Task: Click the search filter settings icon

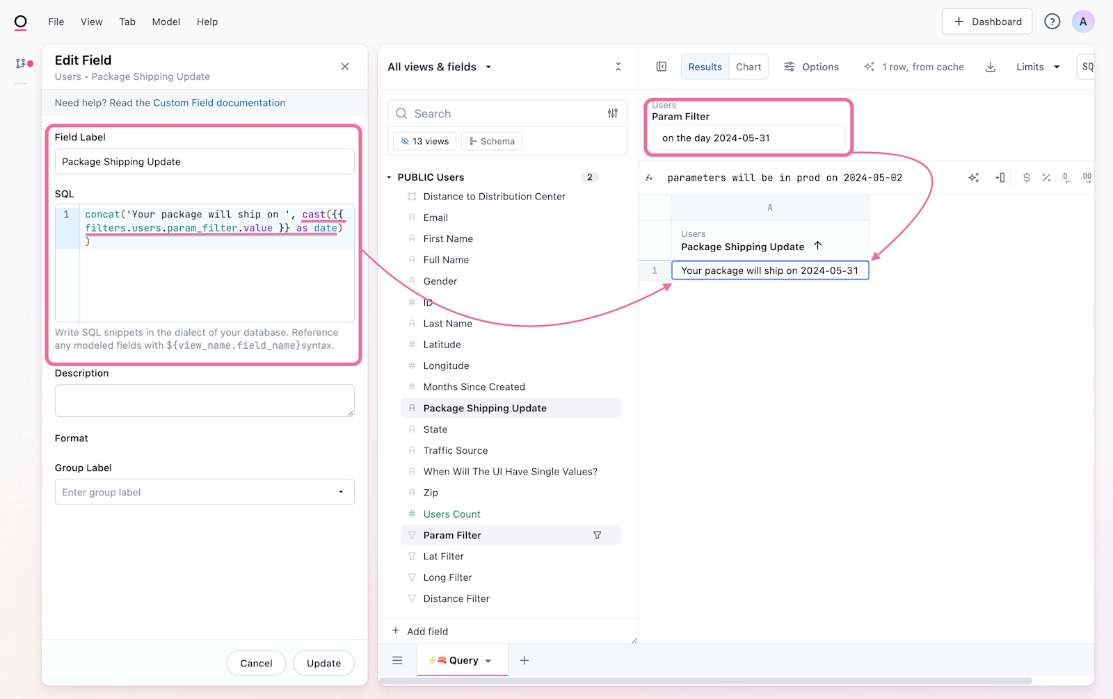Action: tap(612, 113)
